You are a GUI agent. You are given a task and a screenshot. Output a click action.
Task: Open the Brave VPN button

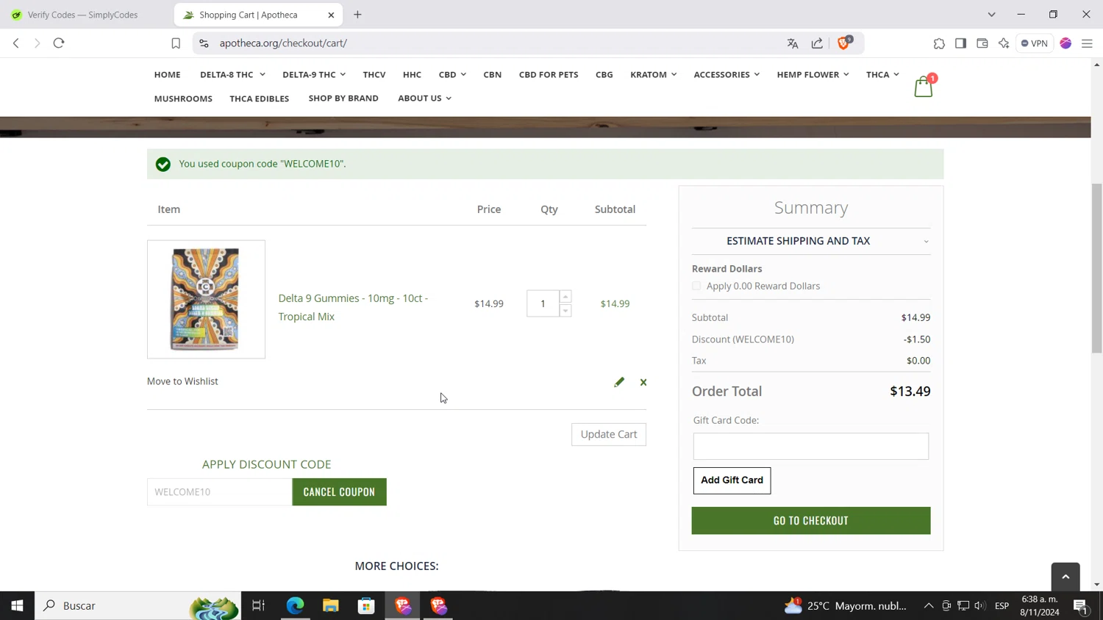[1035, 43]
